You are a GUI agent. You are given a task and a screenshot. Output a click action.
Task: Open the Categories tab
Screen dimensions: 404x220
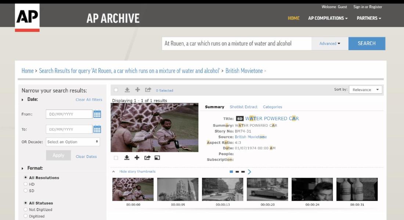click(x=273, y=107)
